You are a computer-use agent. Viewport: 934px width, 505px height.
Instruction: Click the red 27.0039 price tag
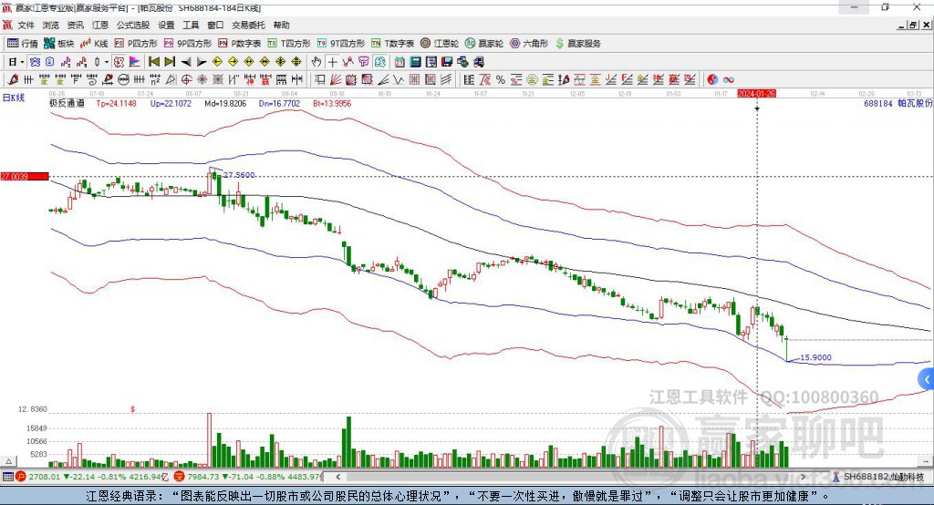coord(25,176)
